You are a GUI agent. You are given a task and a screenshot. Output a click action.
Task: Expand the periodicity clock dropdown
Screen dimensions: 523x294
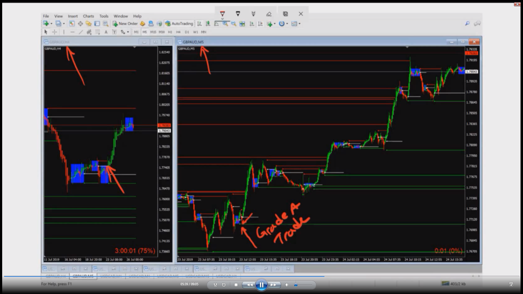point(287,24)
